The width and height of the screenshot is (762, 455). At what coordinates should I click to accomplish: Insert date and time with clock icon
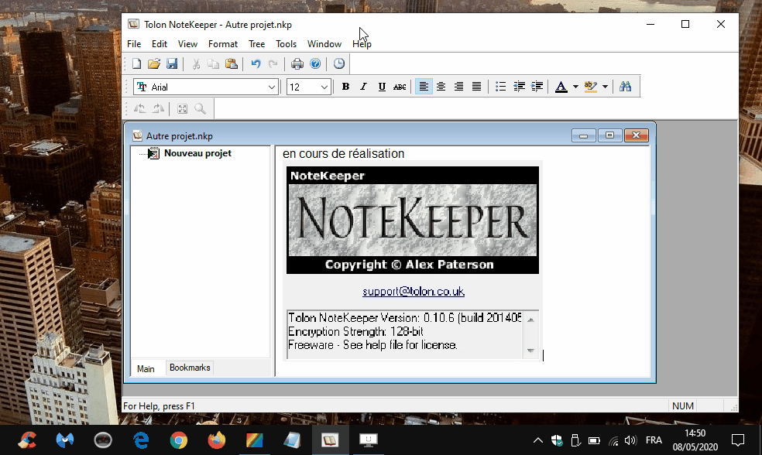pyautogui.click(x=338, y=63)
